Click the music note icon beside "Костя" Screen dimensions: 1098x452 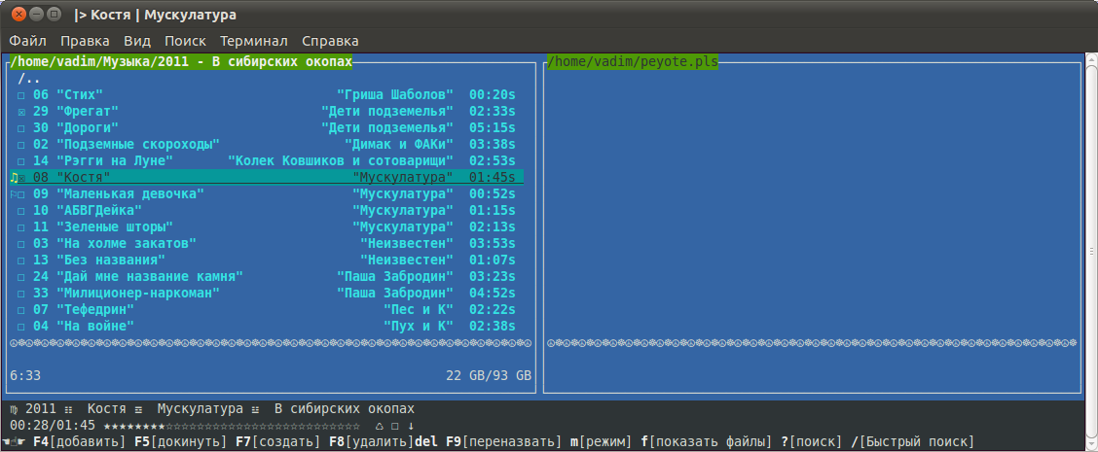tap(13, 178)
